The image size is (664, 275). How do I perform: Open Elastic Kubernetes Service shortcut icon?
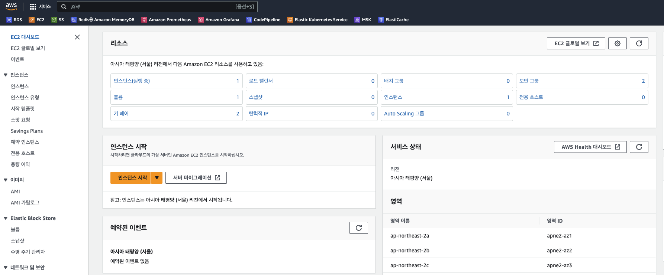[x=290, y=20]
